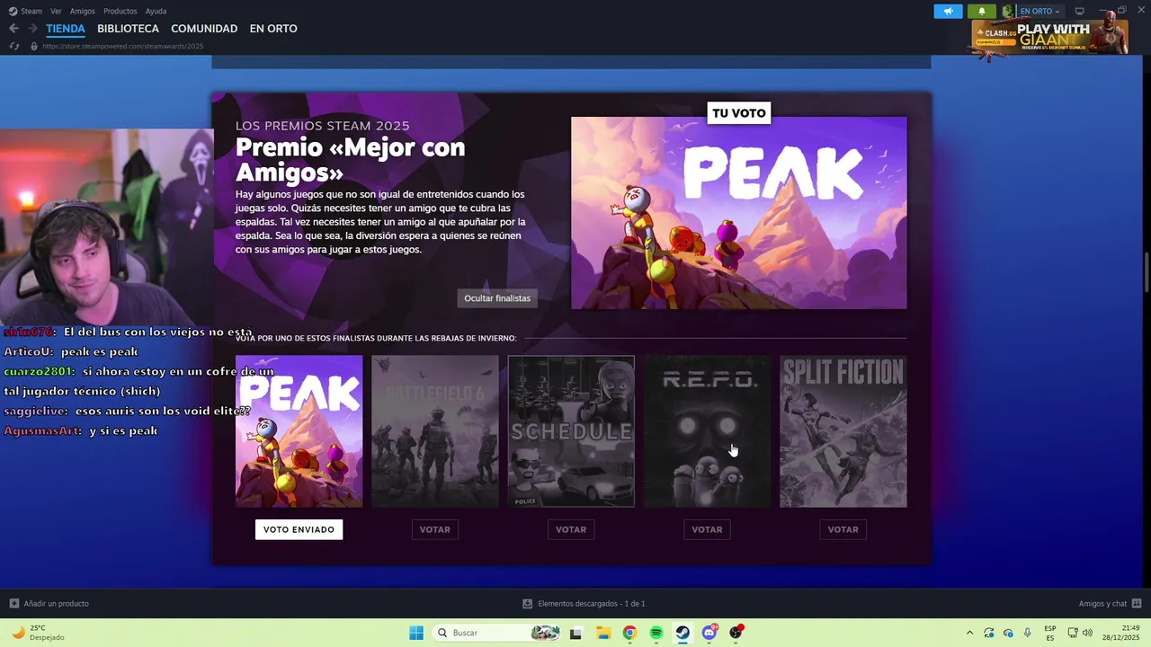Open the Ver menu
The height and width of the screenshot is (647, 1151).
tap(56, 11)
